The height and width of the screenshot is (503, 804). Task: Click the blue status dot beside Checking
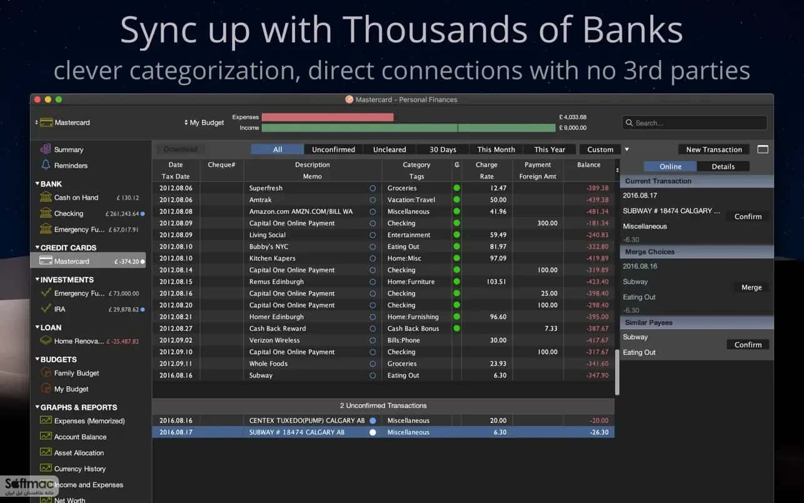coord(143,214)
